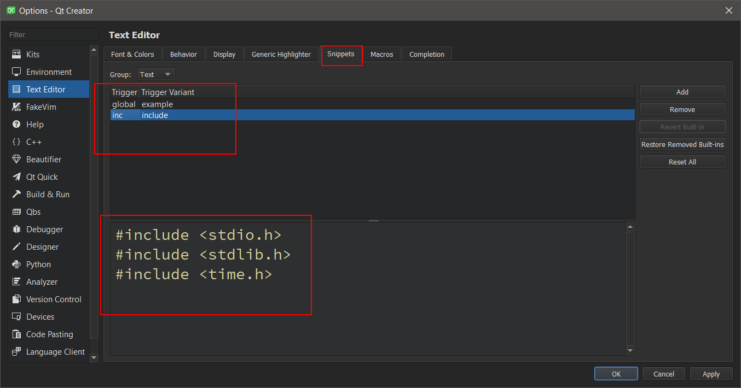Click the Analyzer chart icon
Screen dimensions: 741x388
click(x=16, y=282)
